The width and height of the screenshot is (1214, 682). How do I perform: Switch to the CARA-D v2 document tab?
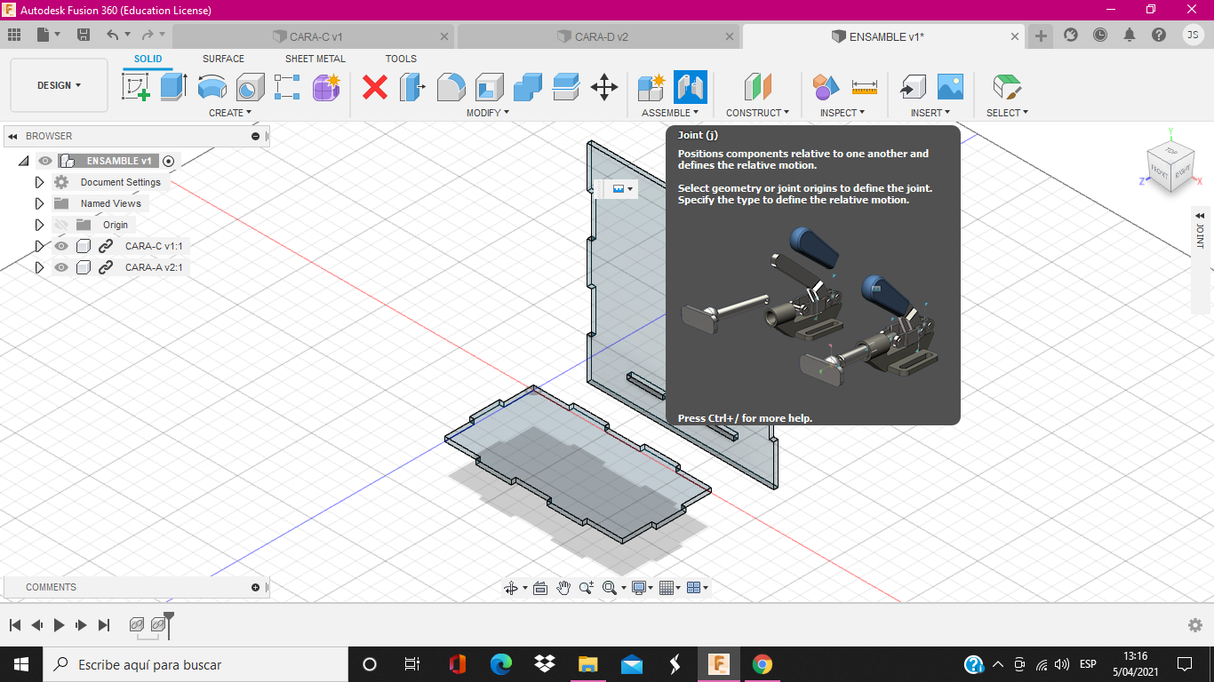[598, 36]
